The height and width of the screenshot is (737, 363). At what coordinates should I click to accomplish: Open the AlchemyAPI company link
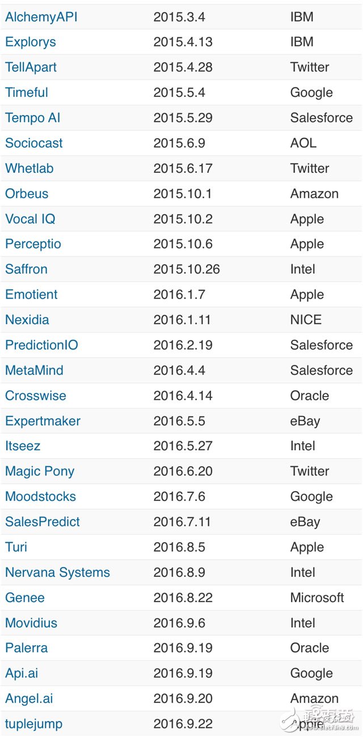point(41,17)
